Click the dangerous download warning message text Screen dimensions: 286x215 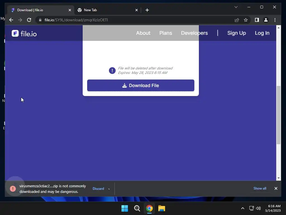tap(53, 189)
